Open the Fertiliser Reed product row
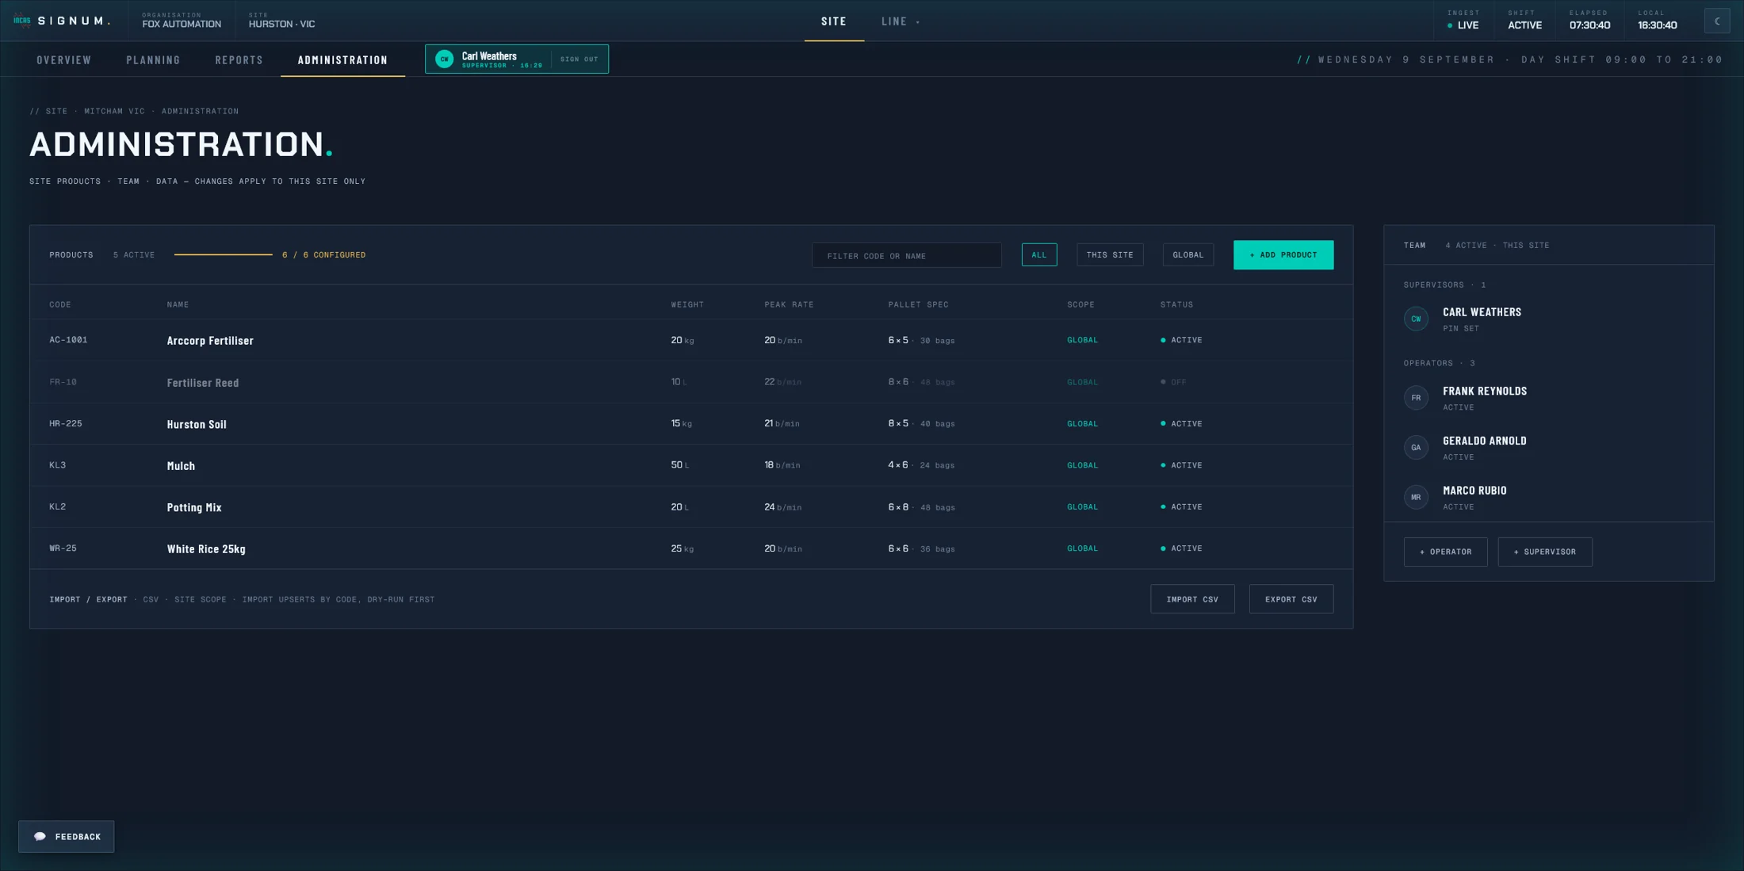This screenshot has height=871, width=1744. click(691, 382)
